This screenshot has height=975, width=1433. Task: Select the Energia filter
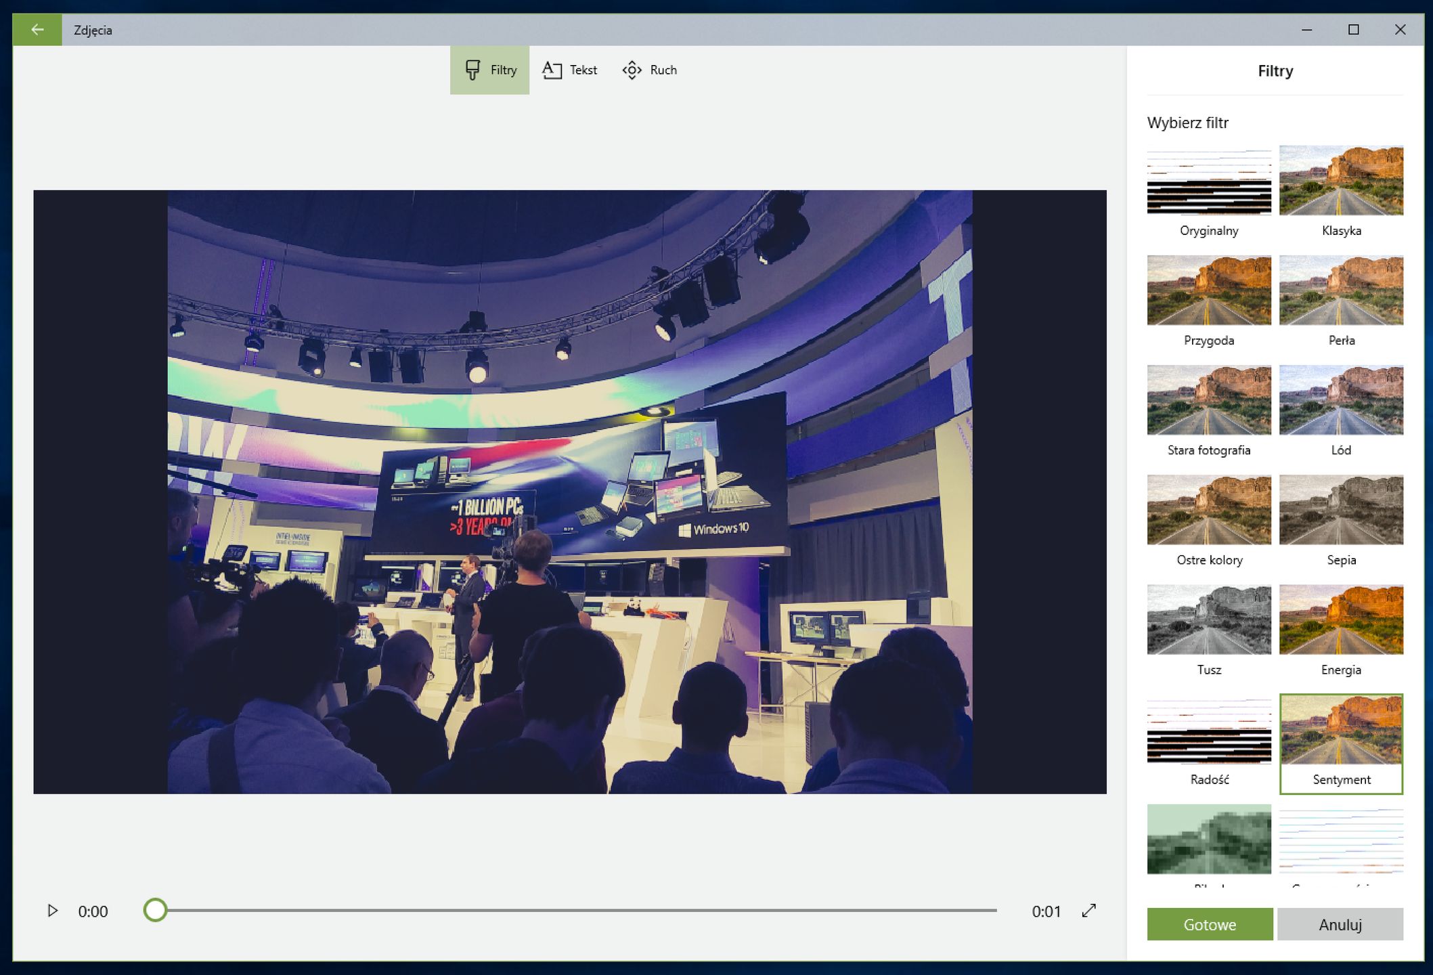(1340, 620)
